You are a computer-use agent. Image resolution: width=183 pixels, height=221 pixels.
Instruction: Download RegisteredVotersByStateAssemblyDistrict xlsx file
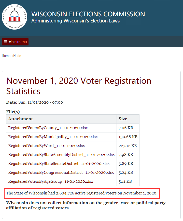[x=61, y=155]
